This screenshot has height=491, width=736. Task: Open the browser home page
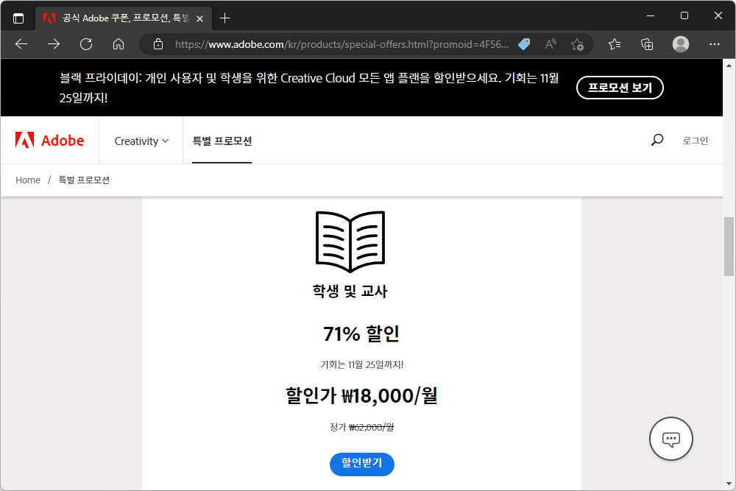click(x=118, y=44)
